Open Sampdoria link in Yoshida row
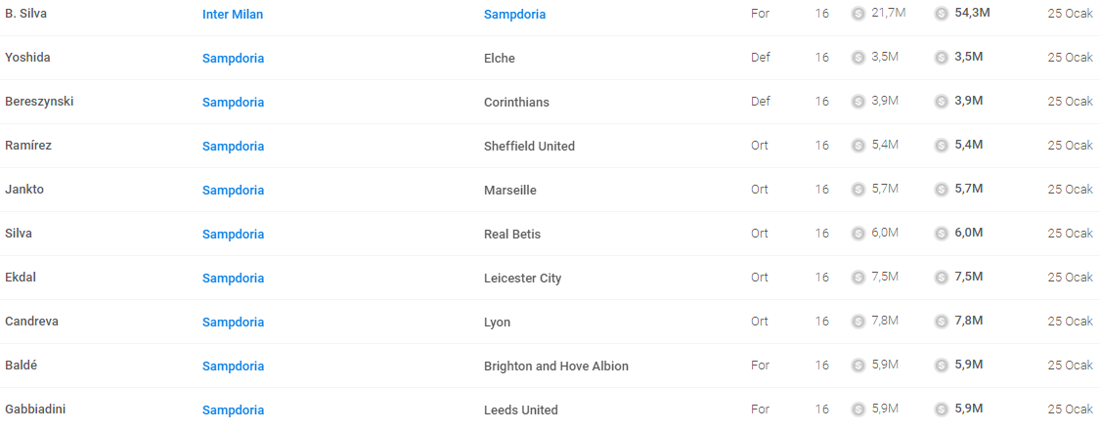The image size is (1100, 431). pos(233,59)
